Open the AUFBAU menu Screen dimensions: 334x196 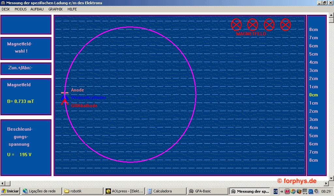pyautogui.click(x=37, y=9)
